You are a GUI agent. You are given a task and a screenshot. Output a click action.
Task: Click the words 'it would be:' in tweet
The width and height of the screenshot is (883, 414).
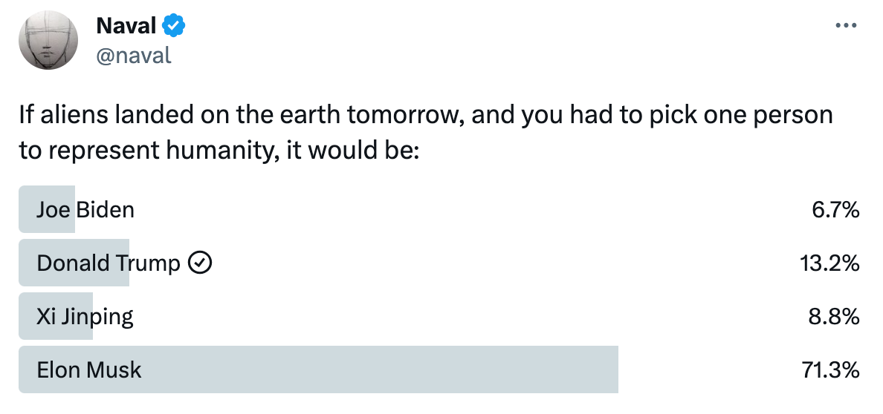[x=353, y=151]
